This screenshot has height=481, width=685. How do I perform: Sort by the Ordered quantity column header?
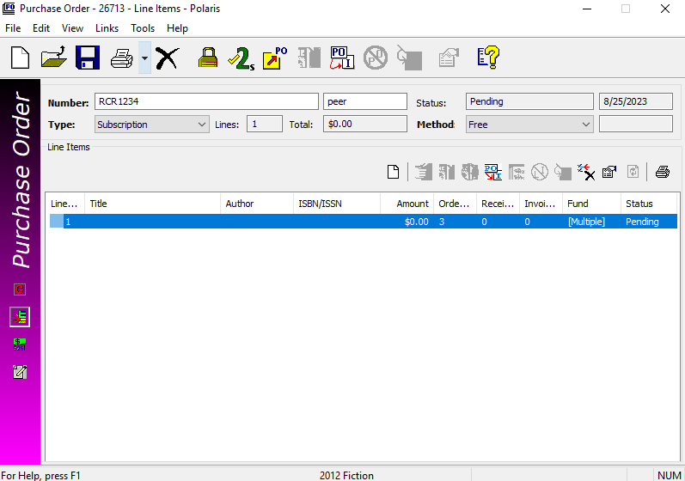455,204
